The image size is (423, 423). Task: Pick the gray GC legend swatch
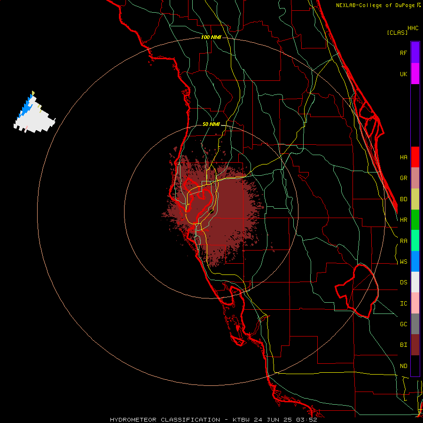415,324
